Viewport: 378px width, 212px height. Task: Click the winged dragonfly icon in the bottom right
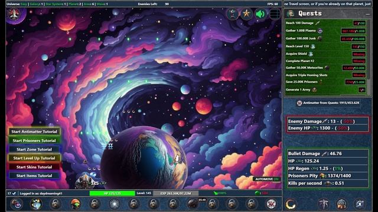tap(324, 204)
